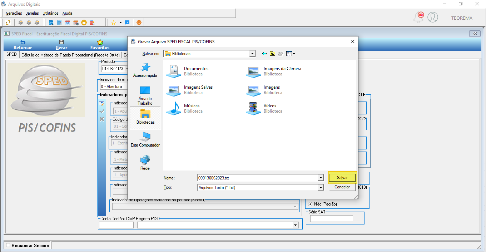This screenshot has height=252, width=486.
Task: Go back using the dialog's back arrow
Action: pyautogui.click(x=264, y=54)
